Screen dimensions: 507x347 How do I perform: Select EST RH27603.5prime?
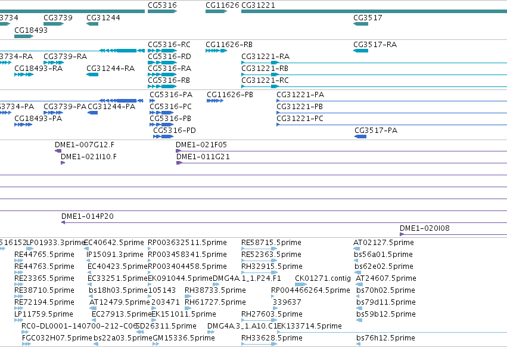(x=272, y=314)
